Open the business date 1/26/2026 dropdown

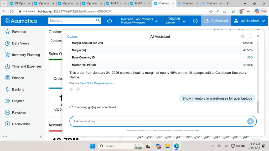[176, 21]
